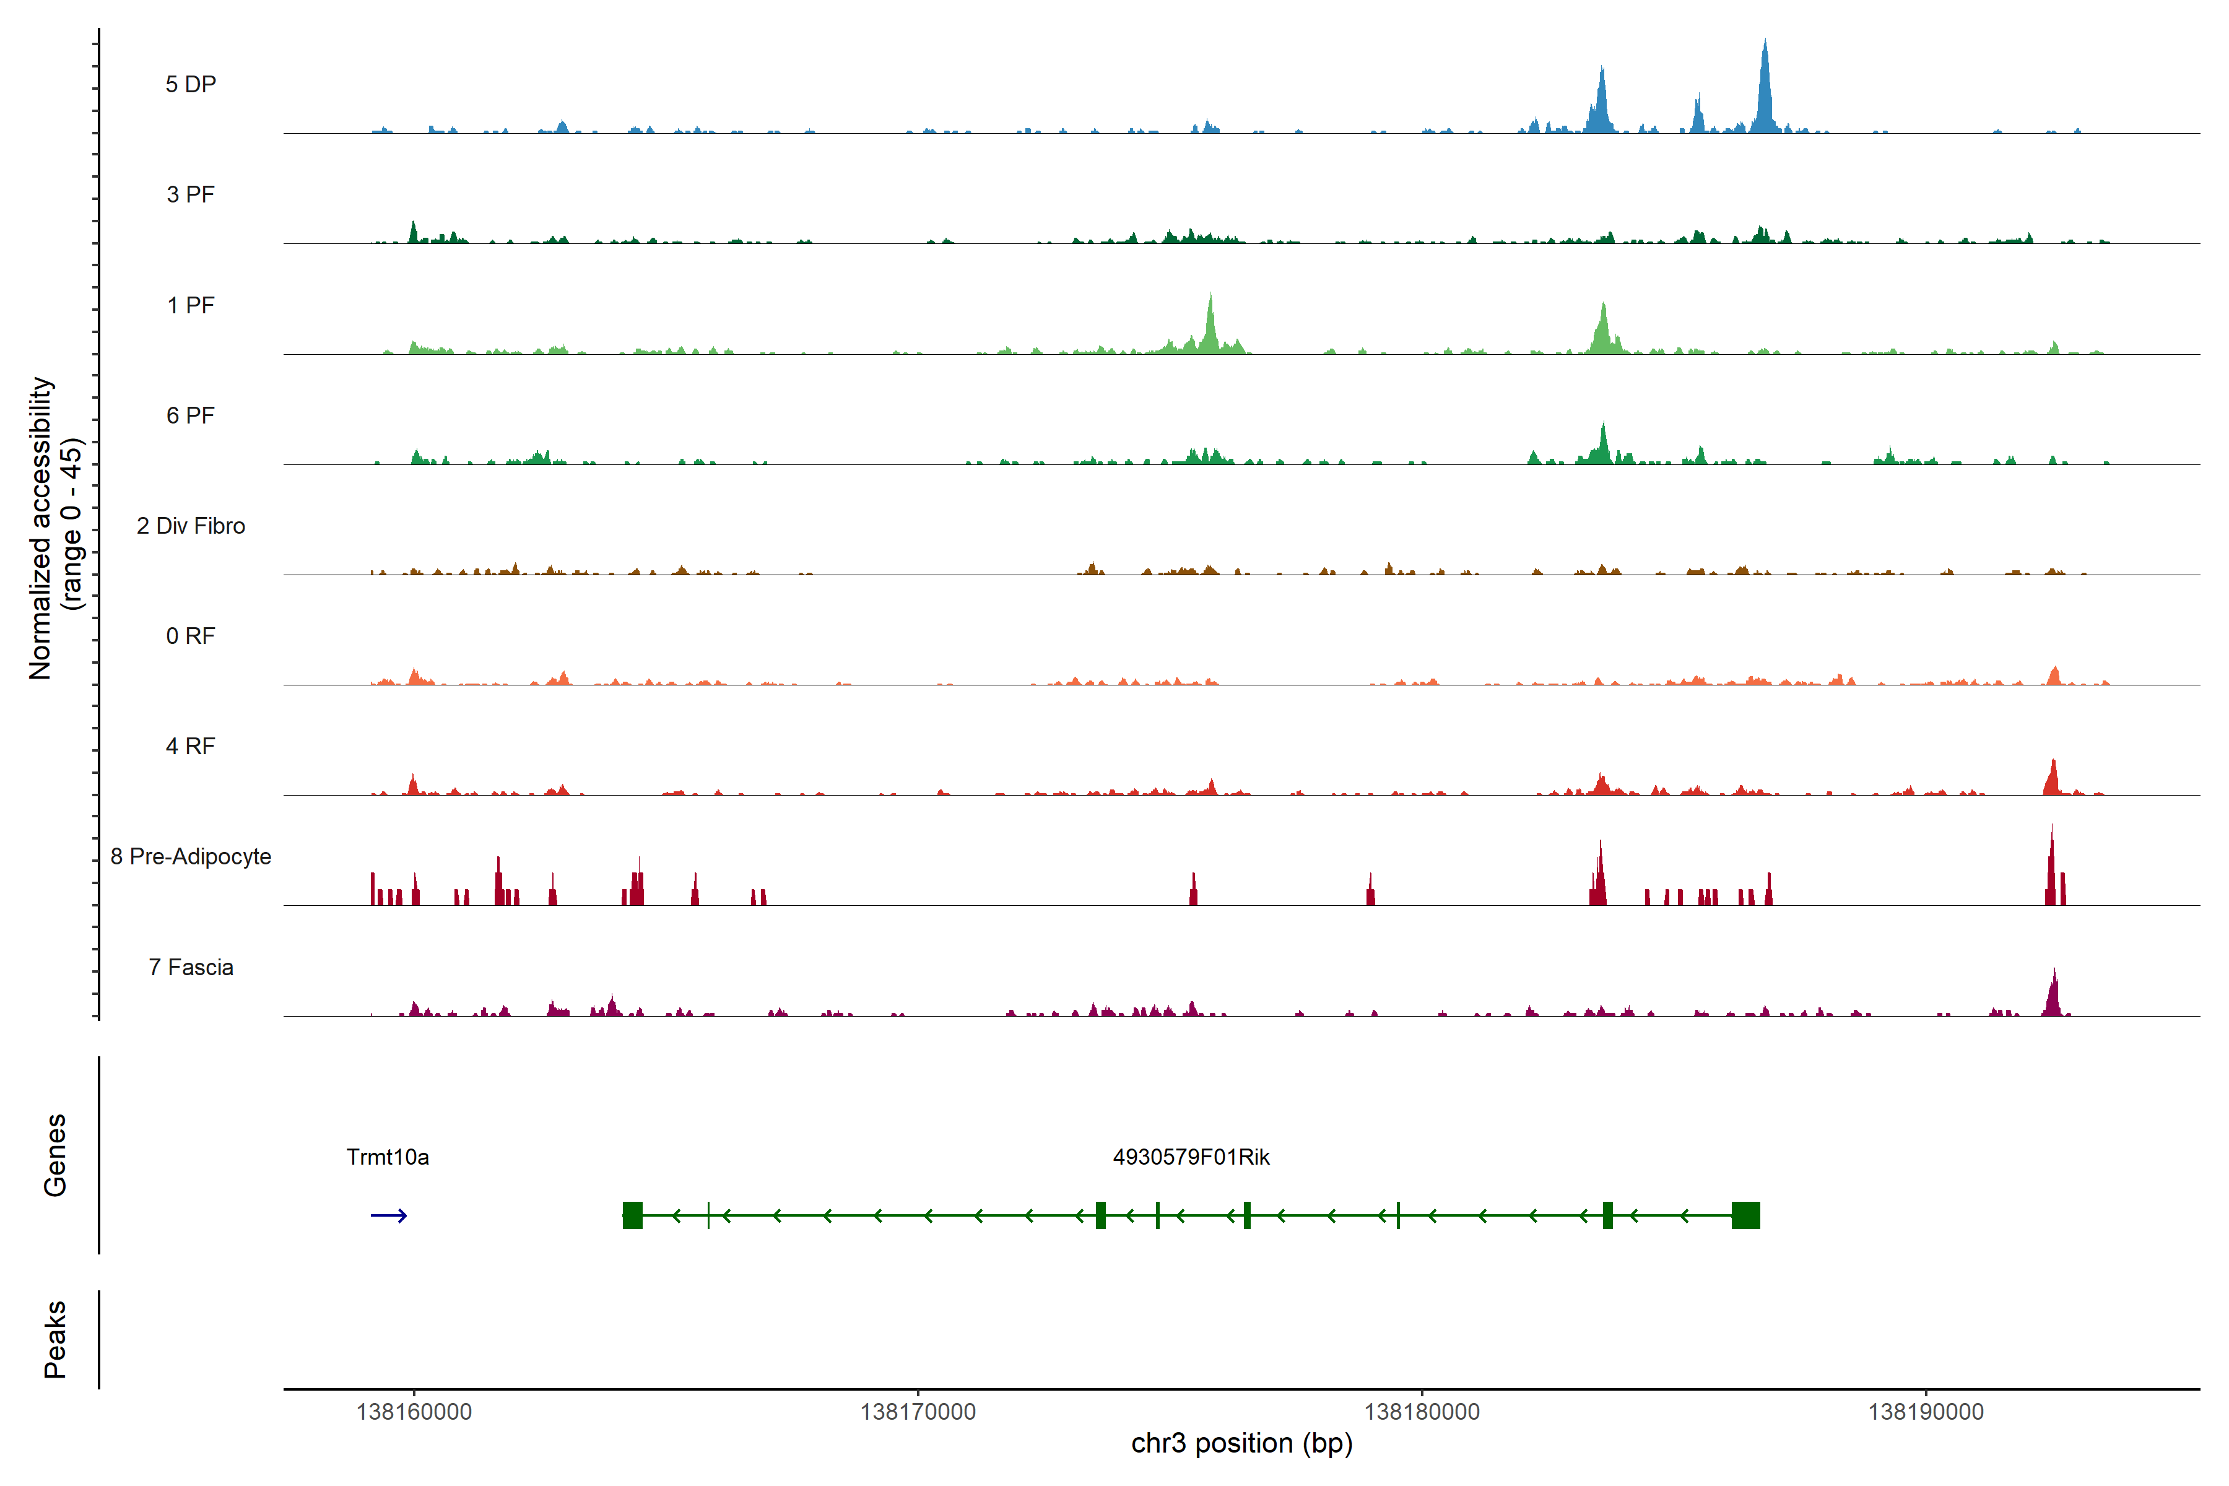2229x1486 pixels.
Task: Click the Peaks panel label
Action: point(55,1338)
